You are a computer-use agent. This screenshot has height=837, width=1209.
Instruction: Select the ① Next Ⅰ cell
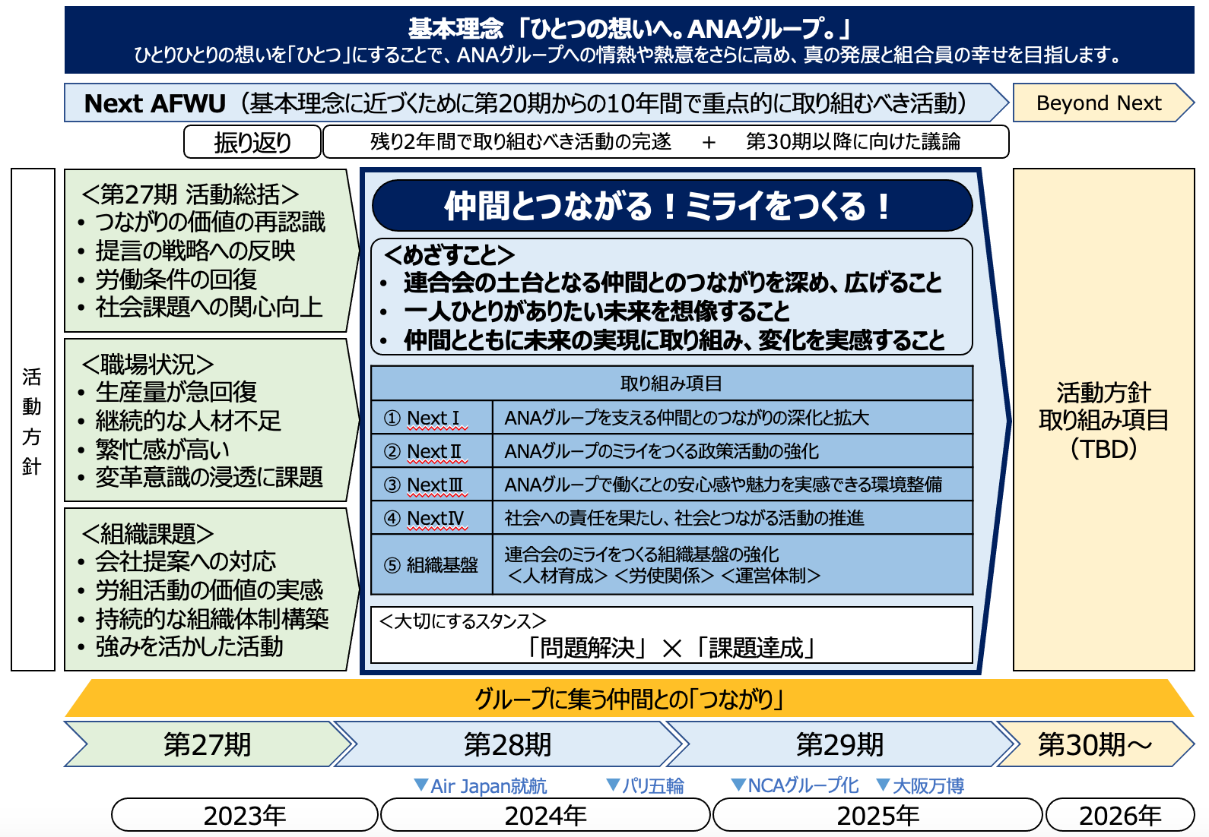[x=432, y=418]
